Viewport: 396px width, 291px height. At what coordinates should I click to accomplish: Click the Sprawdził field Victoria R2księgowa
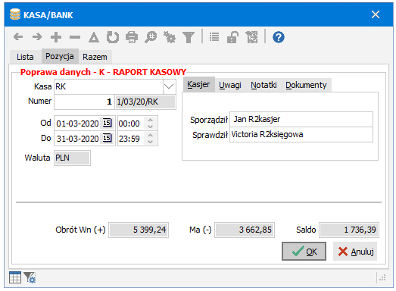tap(301, 134)
